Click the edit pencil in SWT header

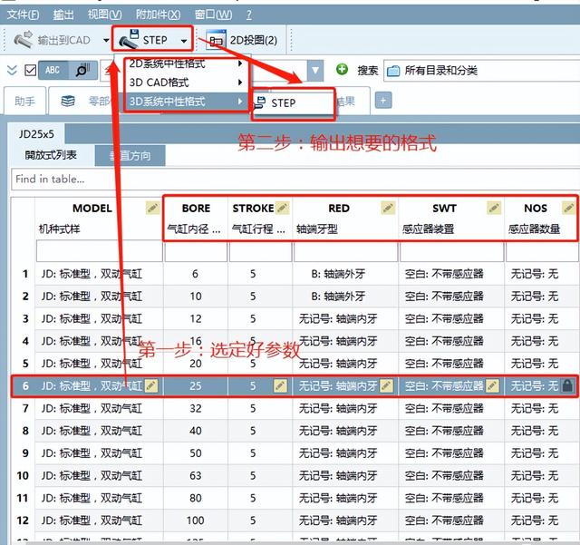493,209
